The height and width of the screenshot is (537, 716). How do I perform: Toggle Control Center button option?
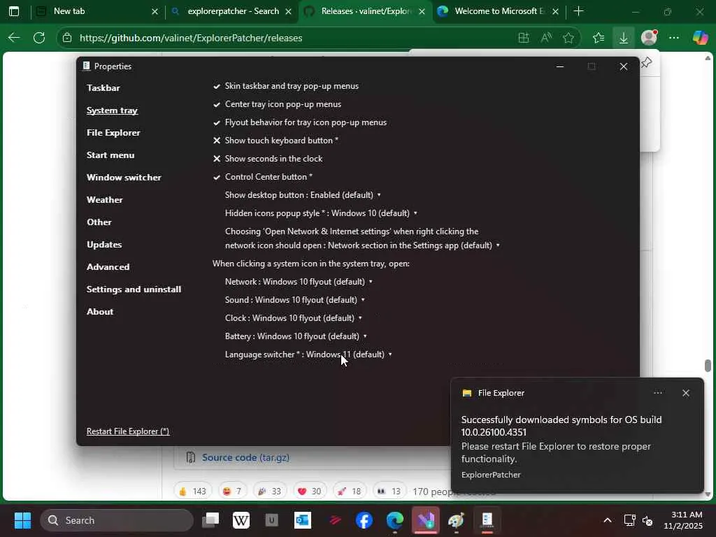[x=263, y=177]
